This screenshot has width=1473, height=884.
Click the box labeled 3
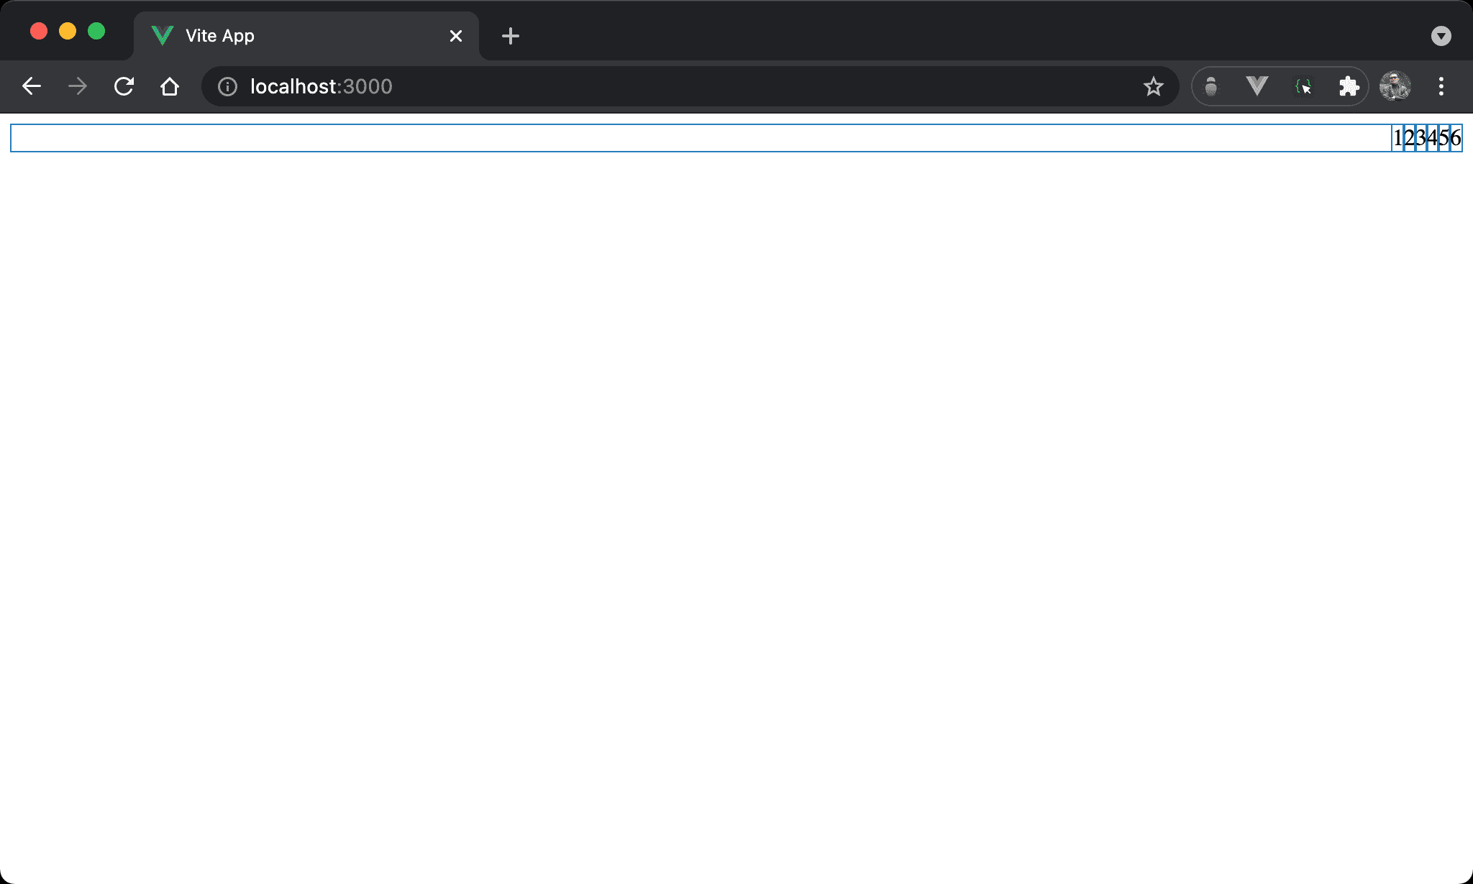coord(1420,138)
